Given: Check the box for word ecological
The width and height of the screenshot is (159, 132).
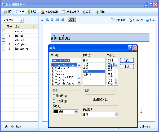Looking at the screenshot, I should coord(4,44).
